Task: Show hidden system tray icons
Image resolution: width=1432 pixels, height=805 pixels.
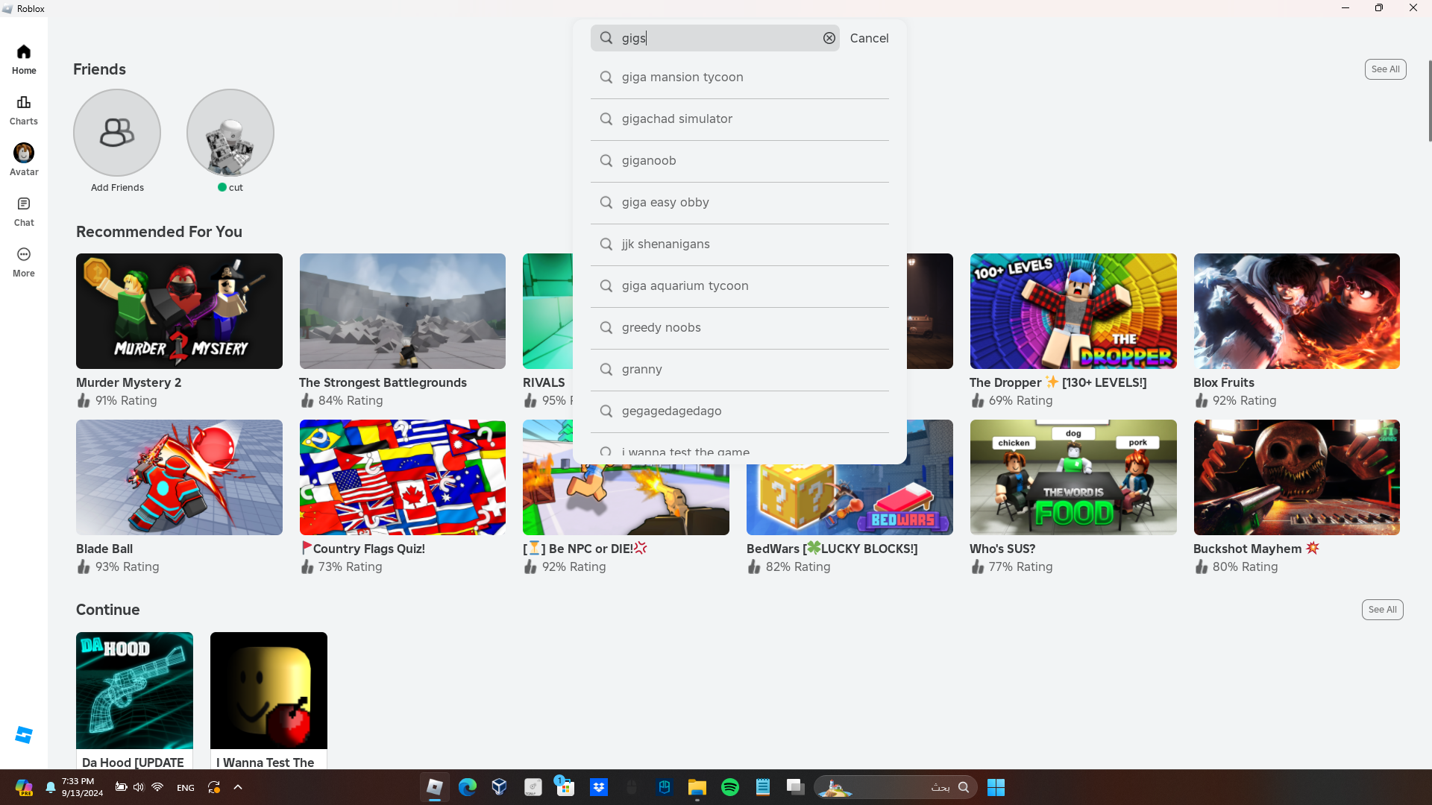Action: [238, 787]
